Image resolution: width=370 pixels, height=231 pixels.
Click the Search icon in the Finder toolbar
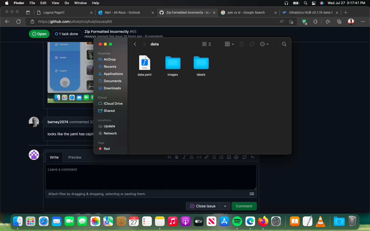(x=284, y=44)
